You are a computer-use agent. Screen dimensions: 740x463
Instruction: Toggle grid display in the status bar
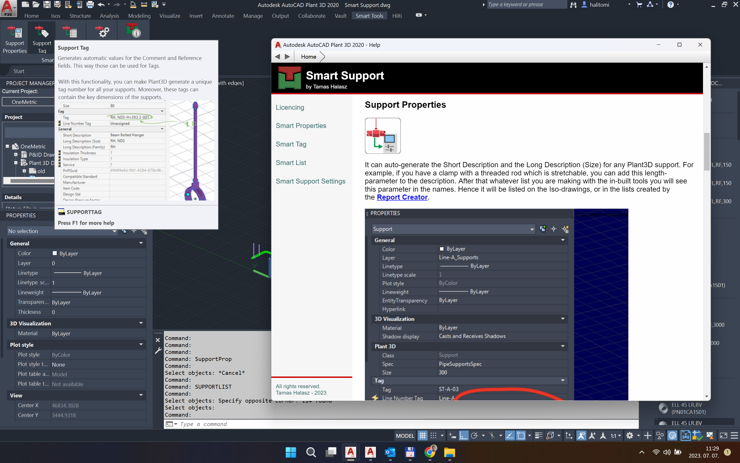click(422, 435)
